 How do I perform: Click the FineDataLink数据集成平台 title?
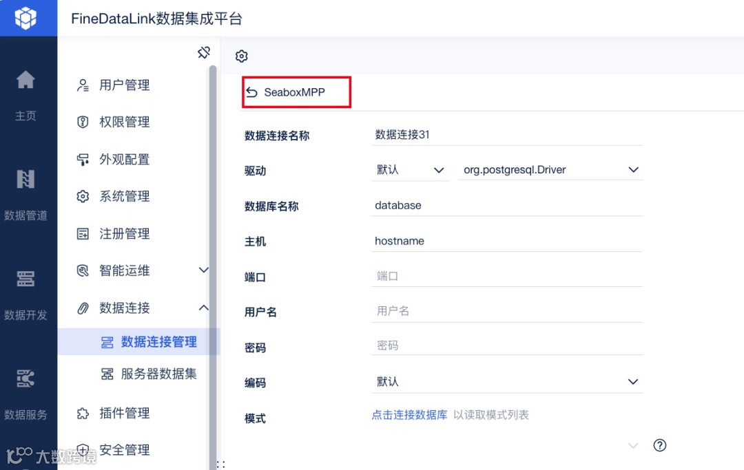pos(156,19)
